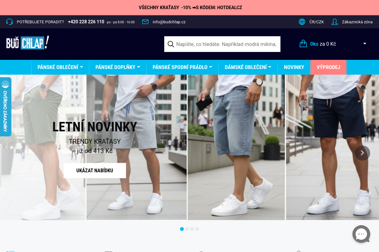This screenshot has width=379, height=252.
Task: Click the globe region icon
Action: [302, 22]
